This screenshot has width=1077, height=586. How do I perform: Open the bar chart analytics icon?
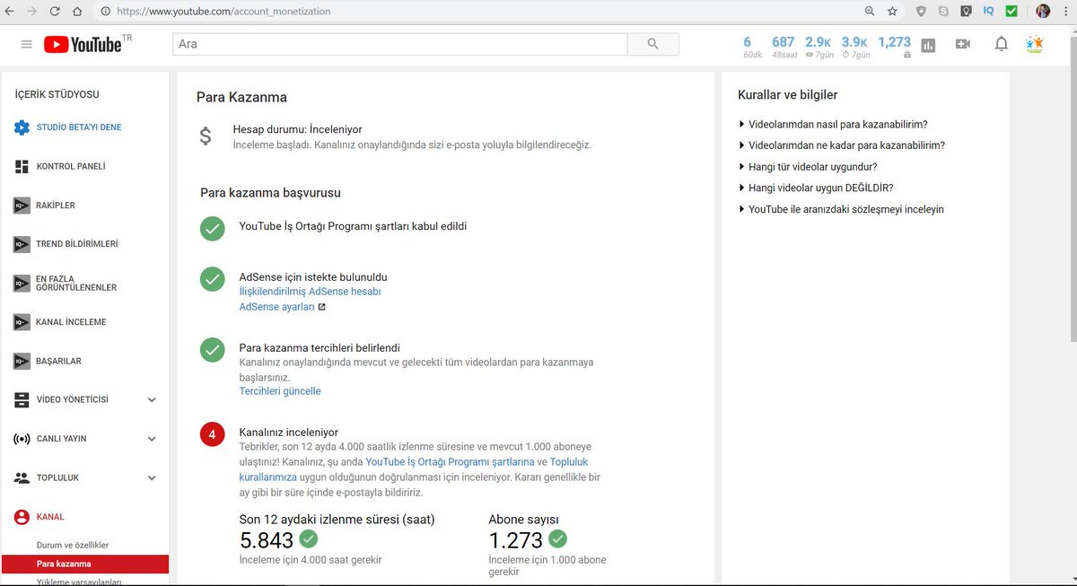tap(928, 45)
